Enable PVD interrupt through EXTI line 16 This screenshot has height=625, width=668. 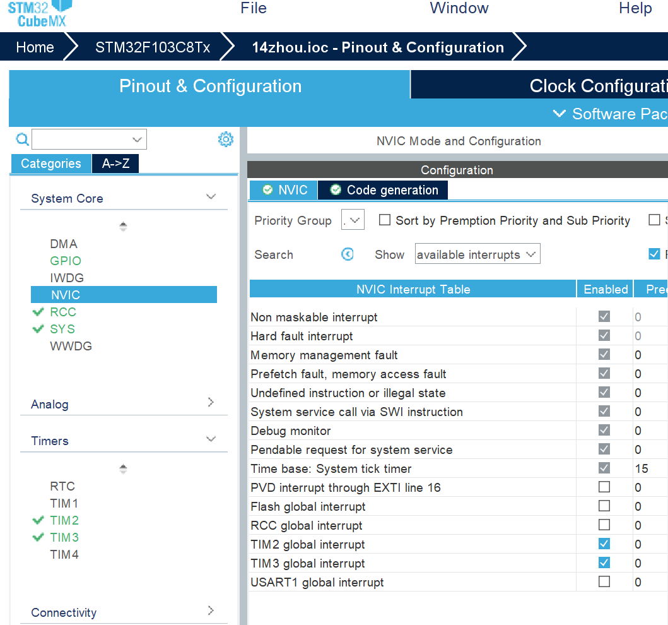pos(604,487)
